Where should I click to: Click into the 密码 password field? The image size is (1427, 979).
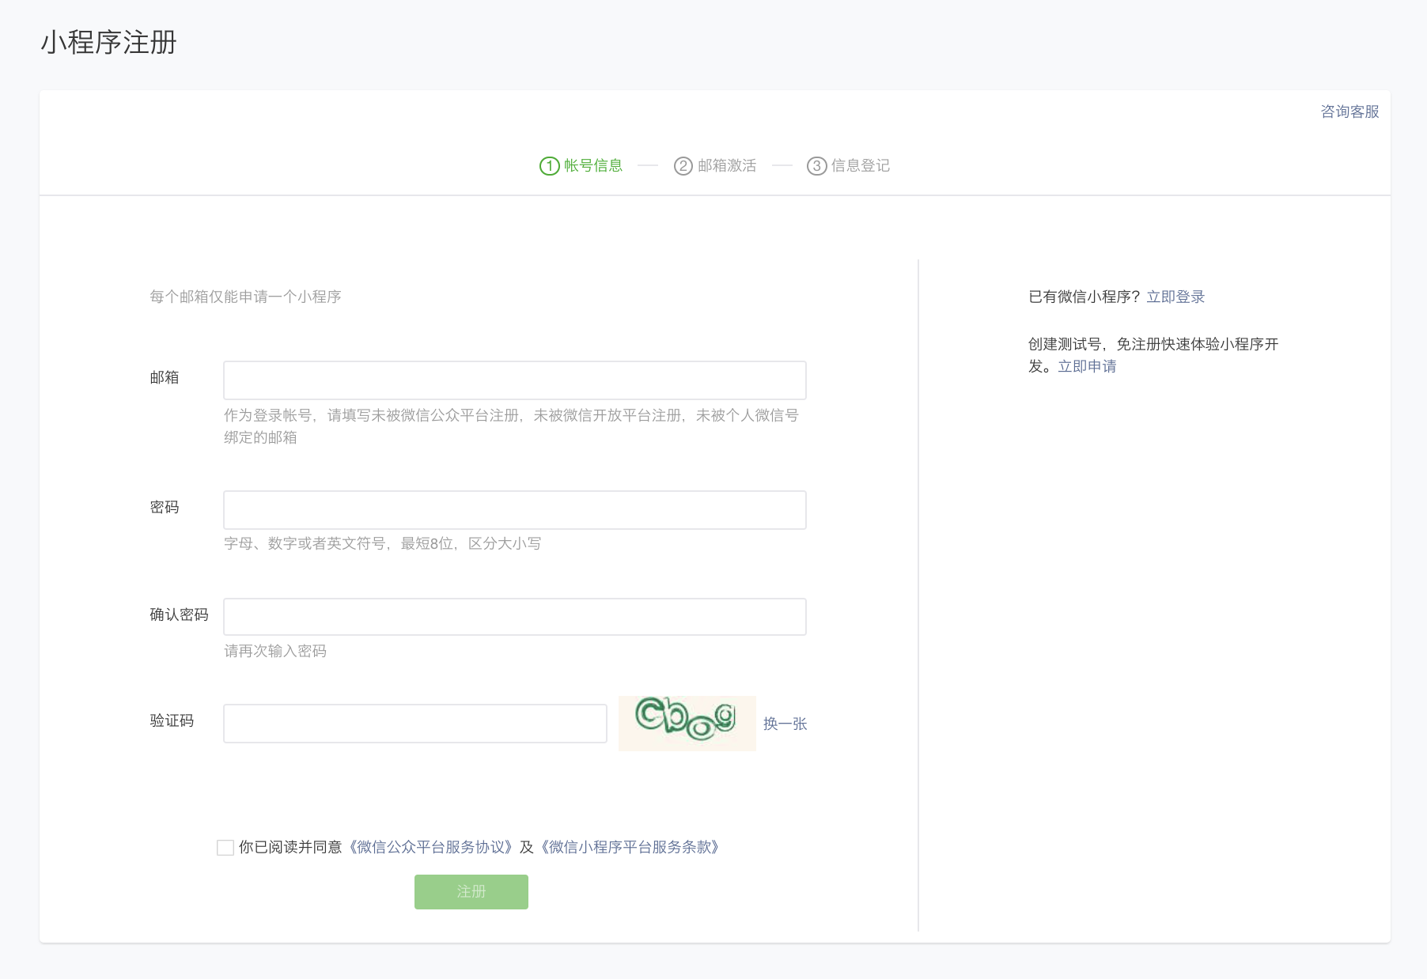514,510
